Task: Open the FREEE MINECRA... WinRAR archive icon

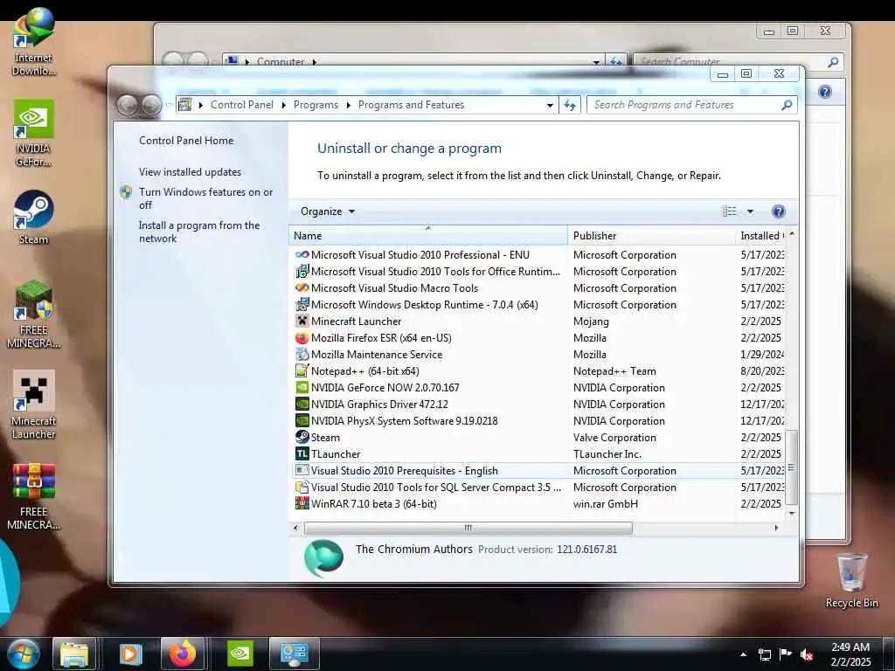Action: tap(34, 496)
